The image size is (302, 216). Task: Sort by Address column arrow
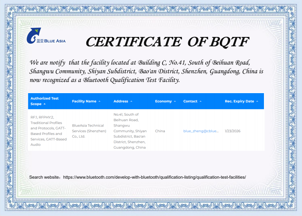tap(131, 101)
